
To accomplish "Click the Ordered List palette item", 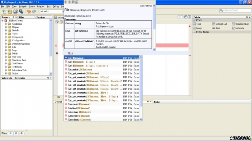I will coord(220,24).
